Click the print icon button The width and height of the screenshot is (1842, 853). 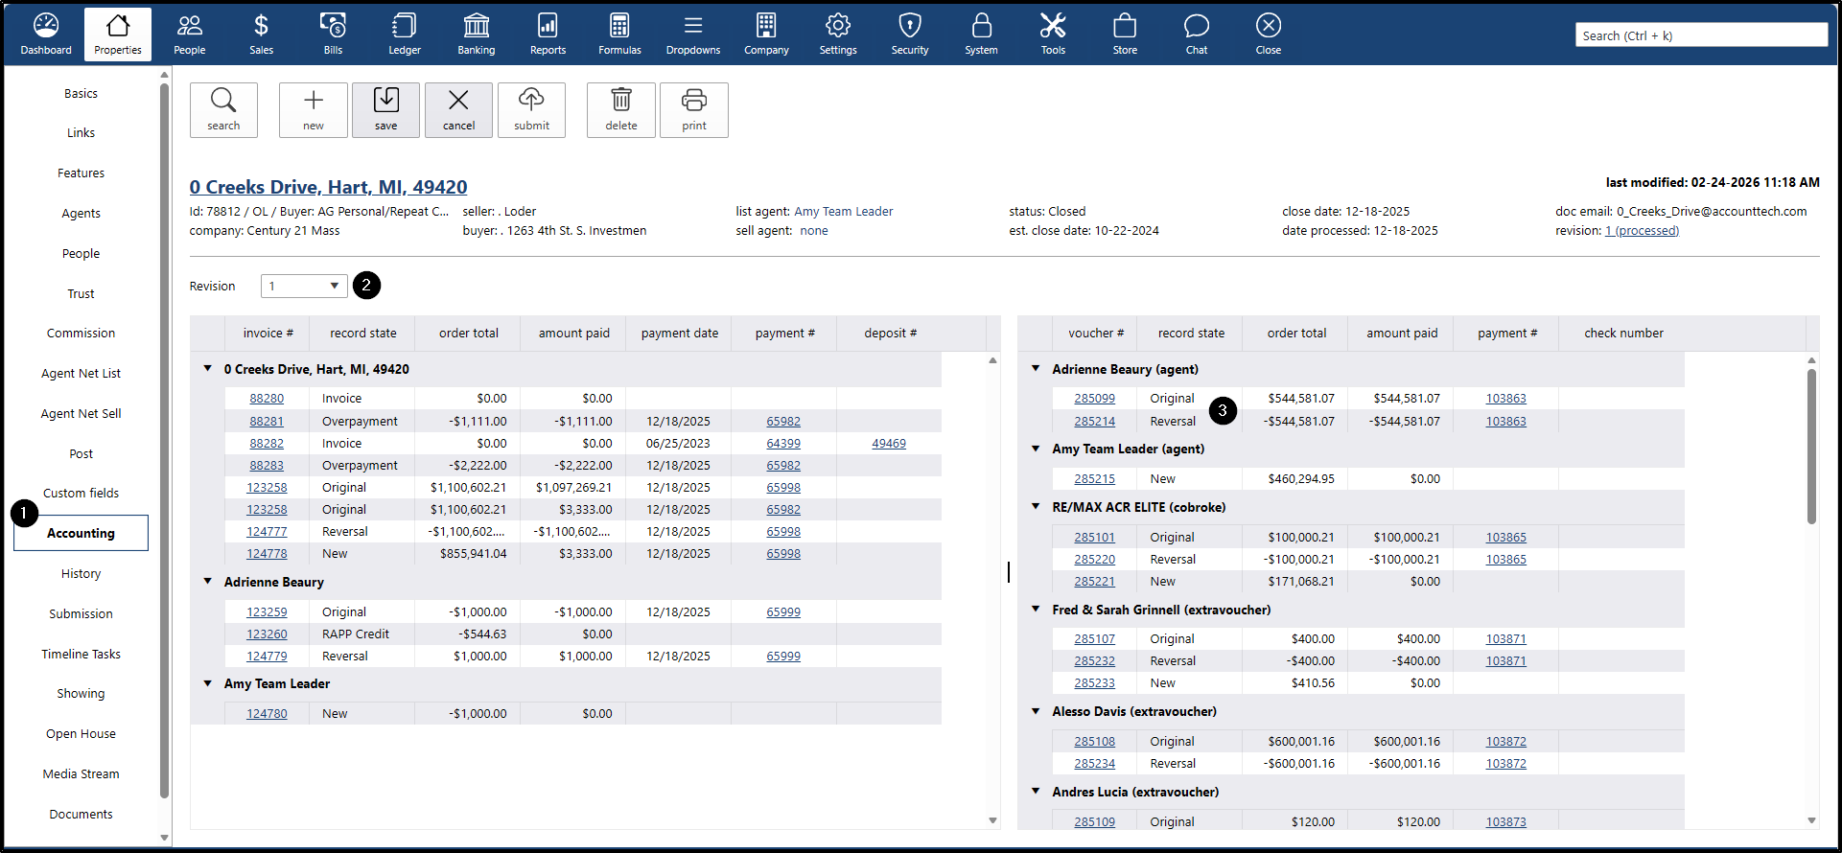click(694, 110)
